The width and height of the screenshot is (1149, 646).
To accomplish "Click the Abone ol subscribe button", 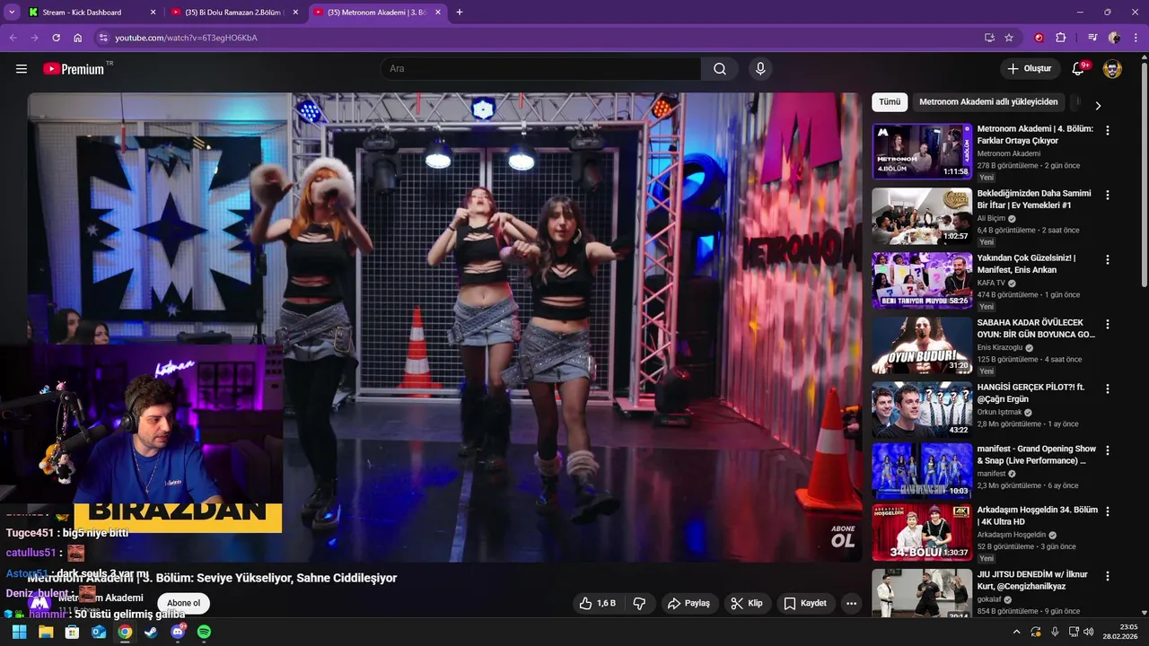I will 184,603.
